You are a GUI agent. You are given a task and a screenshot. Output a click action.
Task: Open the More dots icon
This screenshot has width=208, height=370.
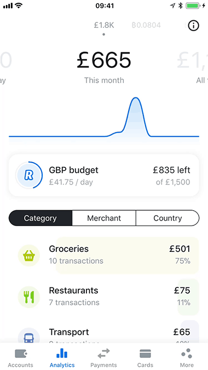coord(187,353)
